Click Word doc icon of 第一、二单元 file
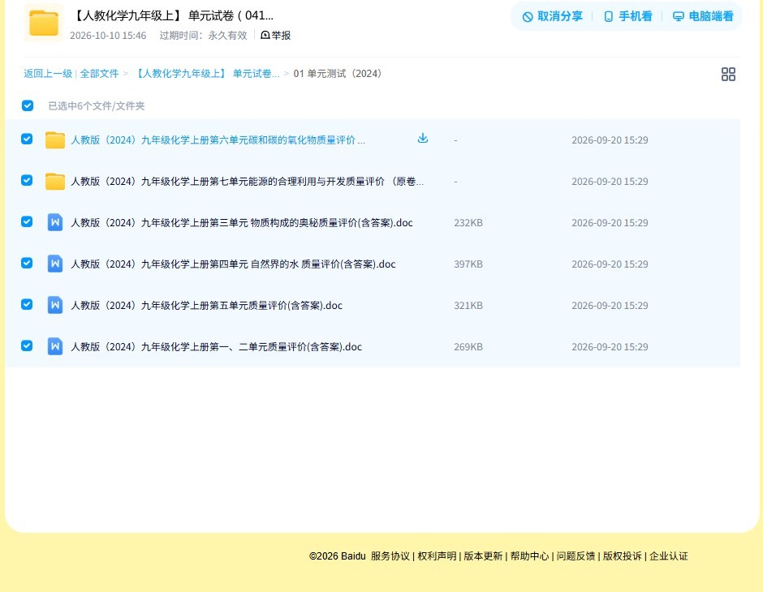The height and width of the screenshot is (592, 763). [x=55, y=346]
